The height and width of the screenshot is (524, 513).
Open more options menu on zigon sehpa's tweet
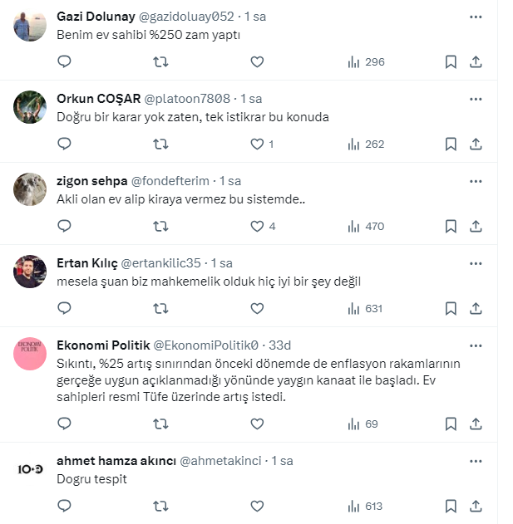[x=476, y=181]
